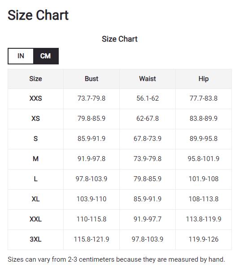The image size is (239, 276).
Task: Select the 3XL size row label
Action: 35,239
